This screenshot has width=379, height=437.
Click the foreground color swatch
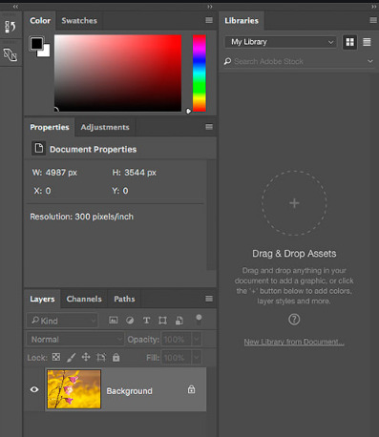point(36,43)
